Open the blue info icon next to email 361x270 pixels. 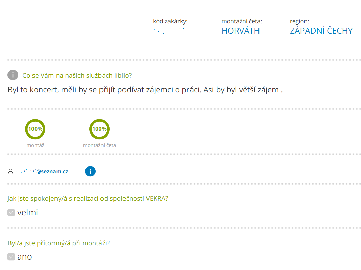[x=90, y=171]
